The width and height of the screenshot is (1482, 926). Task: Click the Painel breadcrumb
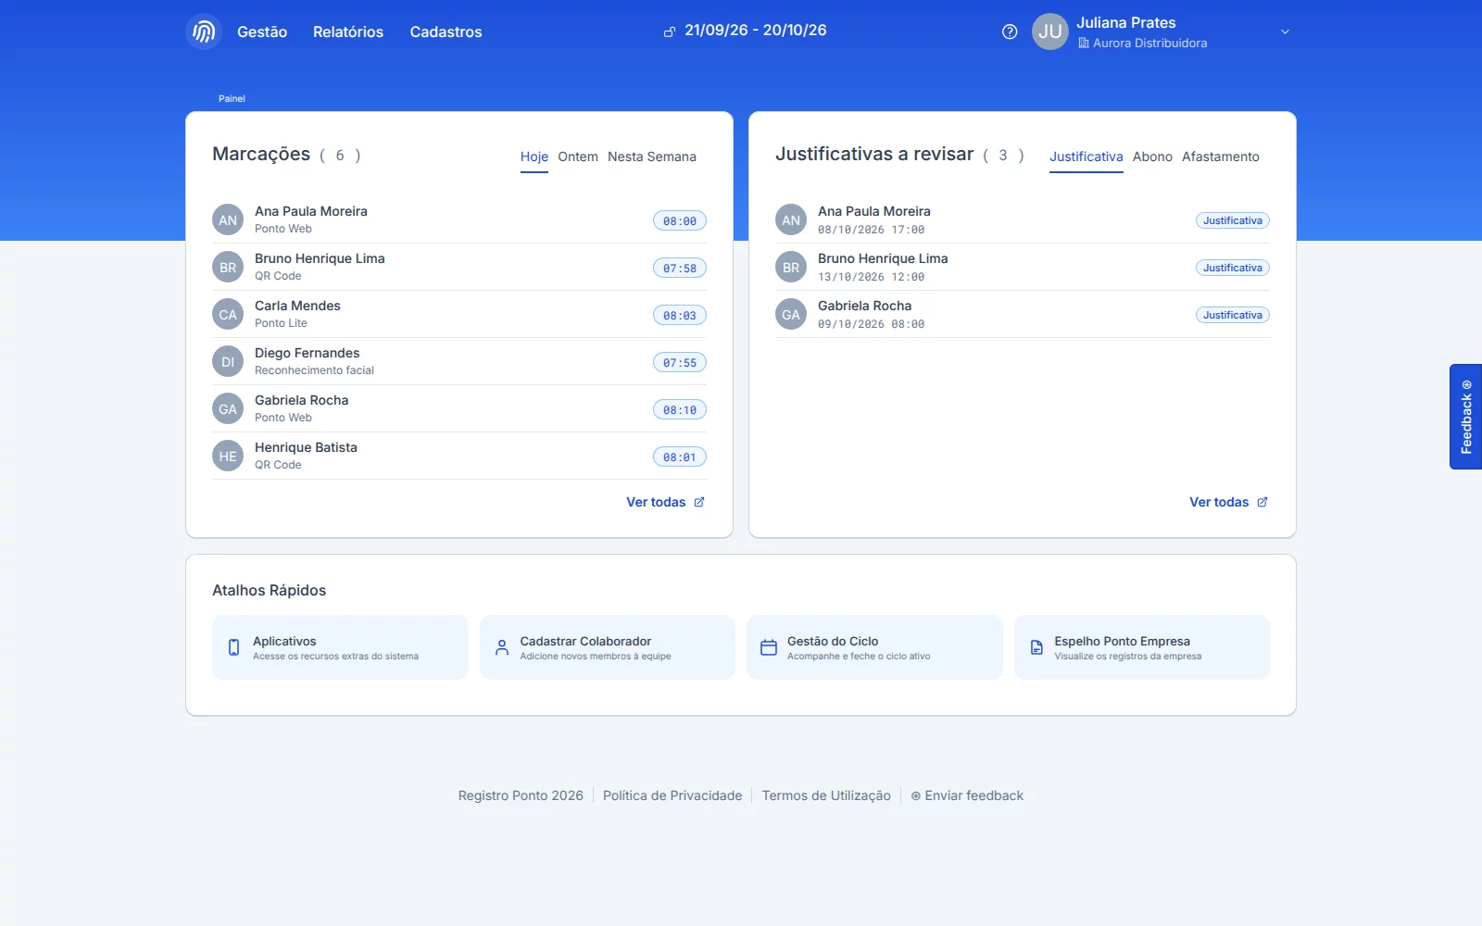[x=232, y=98]
